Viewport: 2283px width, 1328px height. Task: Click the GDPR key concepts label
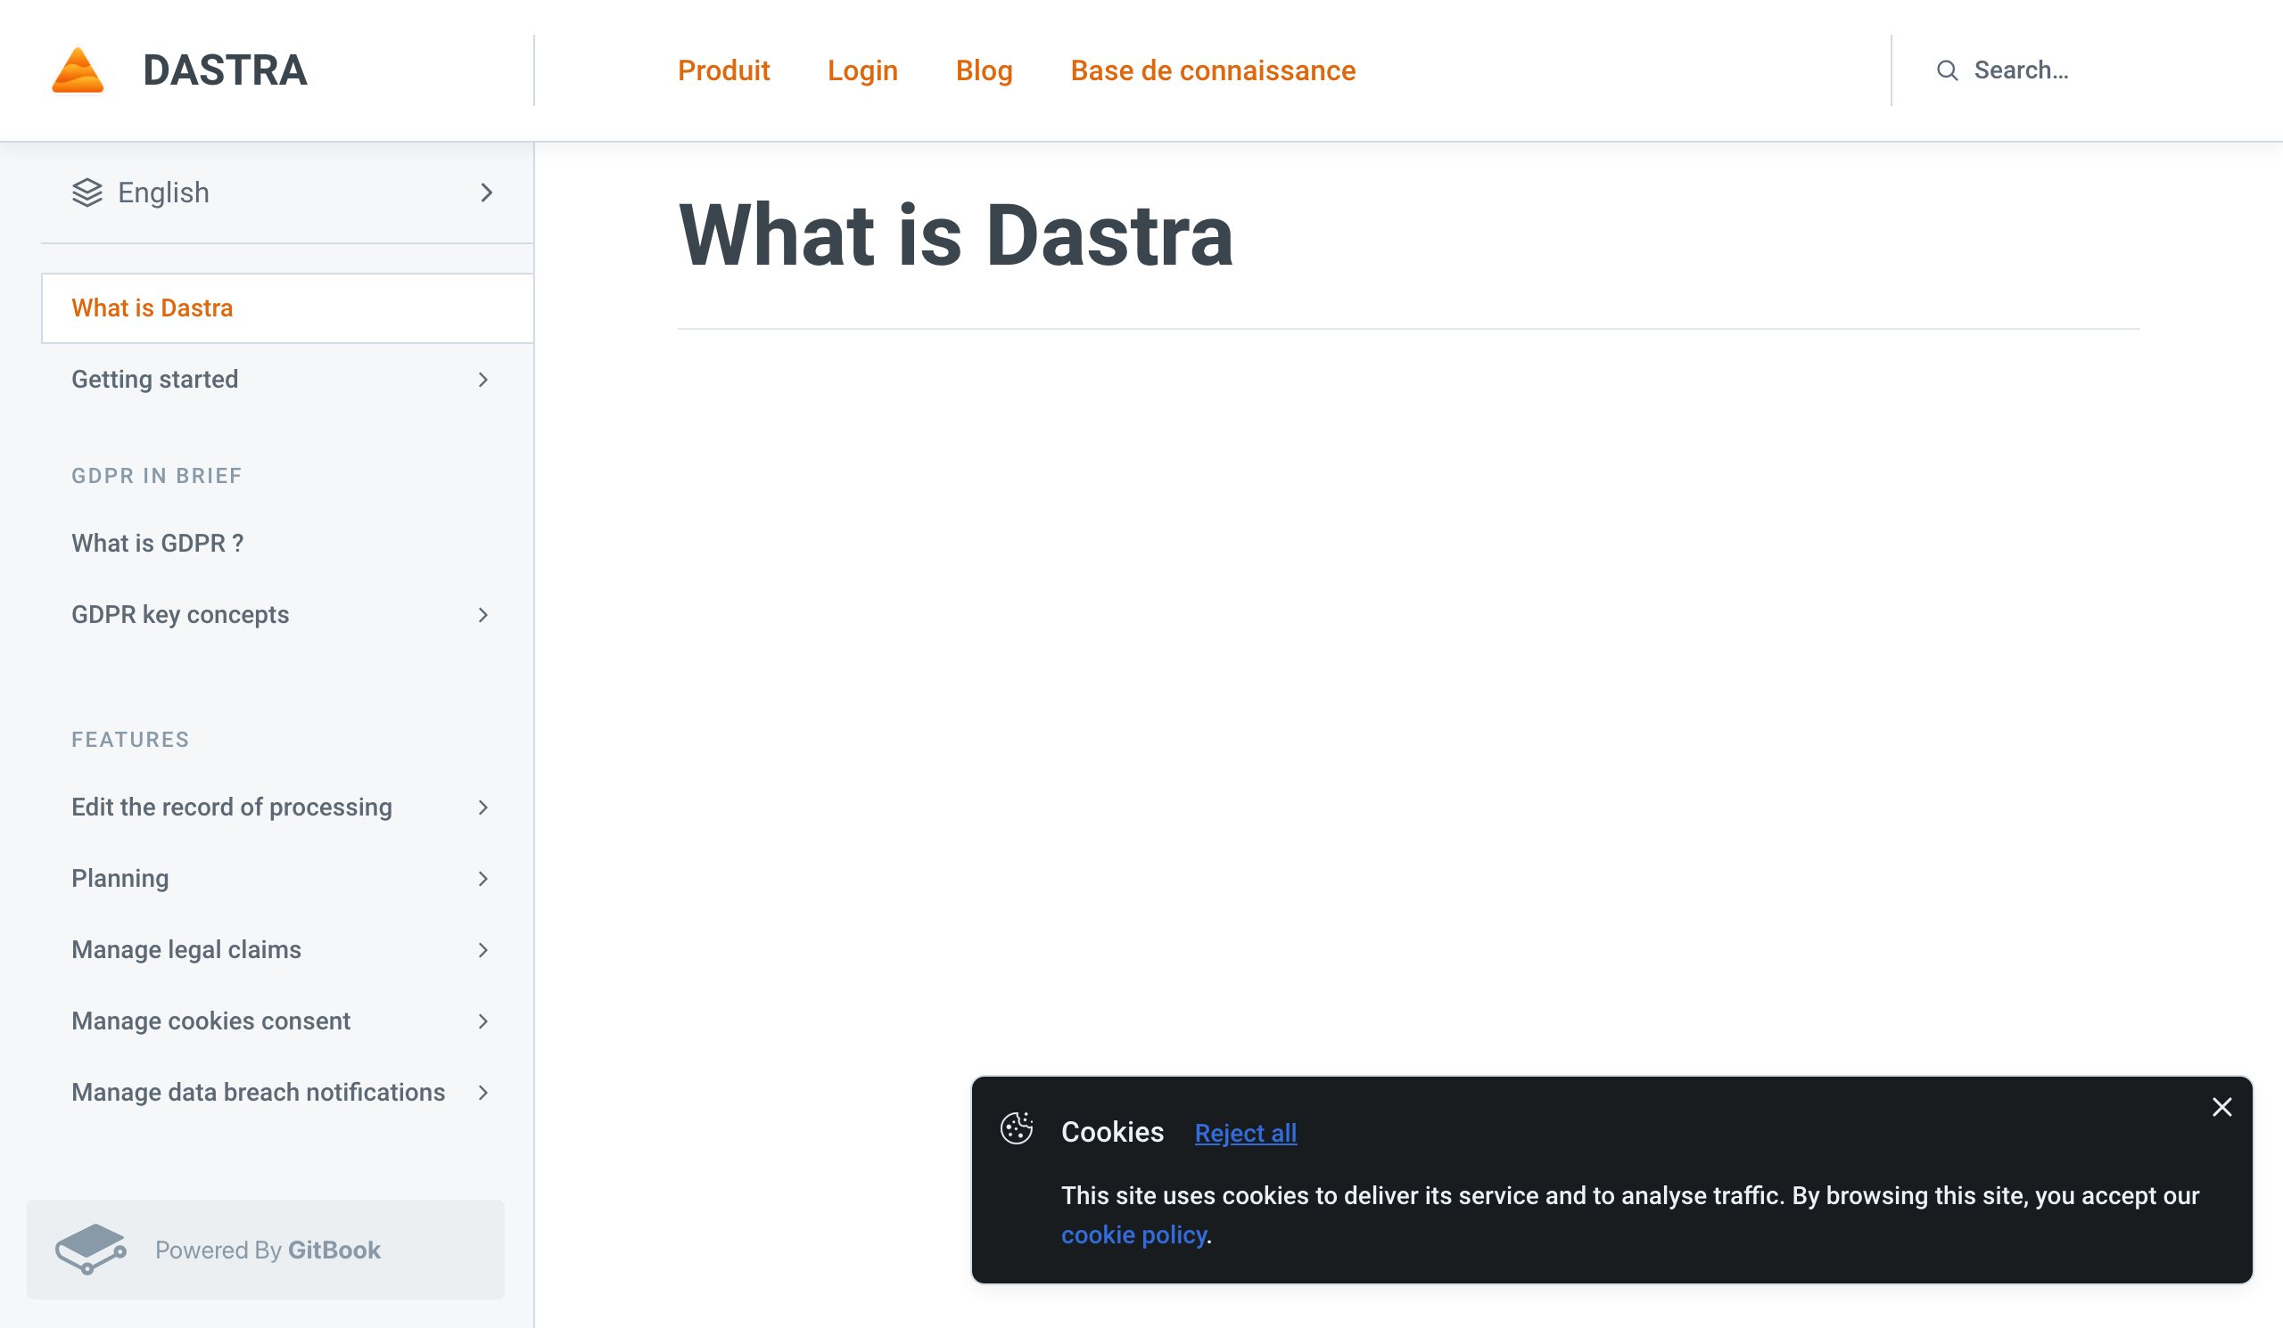tap(180, 615)
